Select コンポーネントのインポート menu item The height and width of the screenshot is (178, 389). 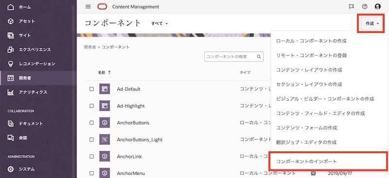click(306, 161)
